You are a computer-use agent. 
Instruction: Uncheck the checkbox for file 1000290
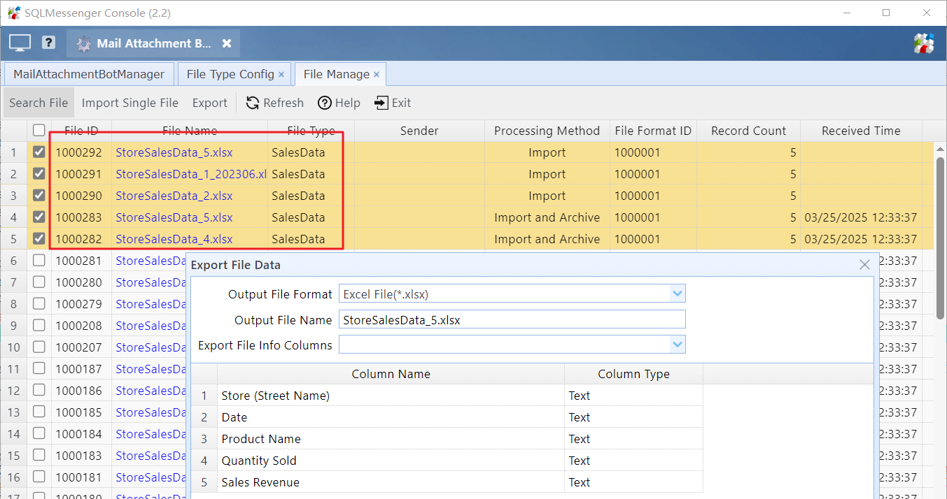pyautogui.click(x=39, y=195)
